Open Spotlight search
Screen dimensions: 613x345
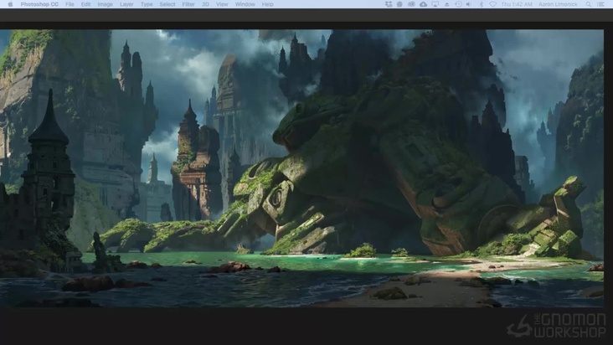click(x=589, y=4)
